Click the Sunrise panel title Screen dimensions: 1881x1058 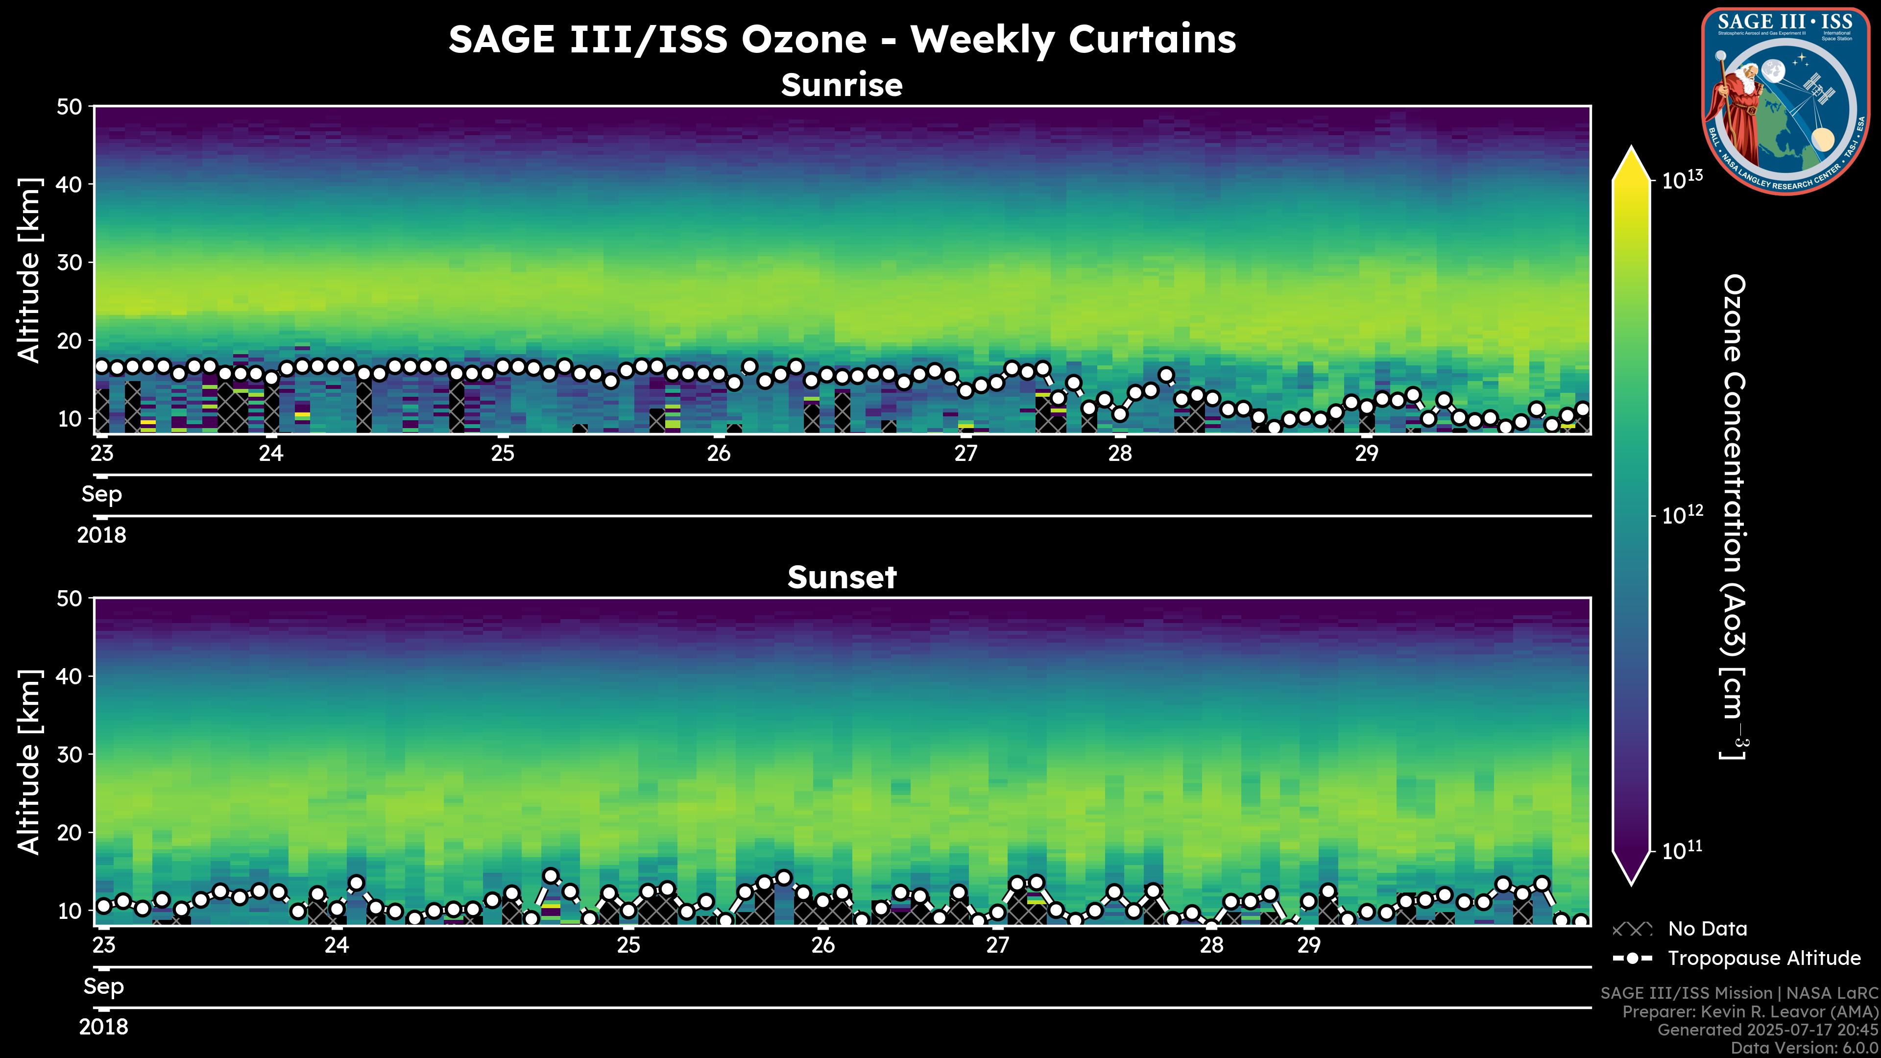[x=841, y=85]
